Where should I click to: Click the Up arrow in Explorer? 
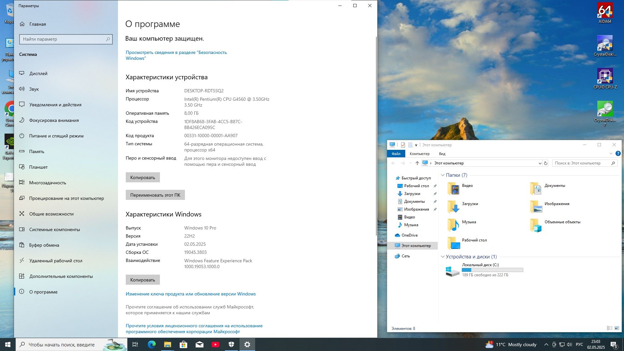(x=417, y=163)
